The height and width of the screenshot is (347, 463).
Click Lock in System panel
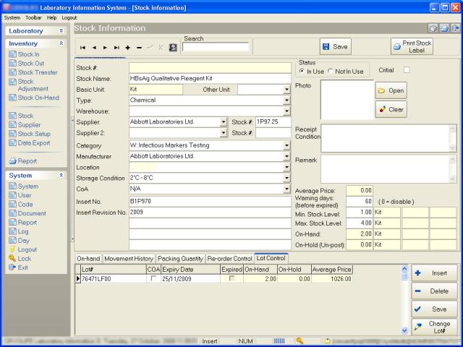pos(25,258)
